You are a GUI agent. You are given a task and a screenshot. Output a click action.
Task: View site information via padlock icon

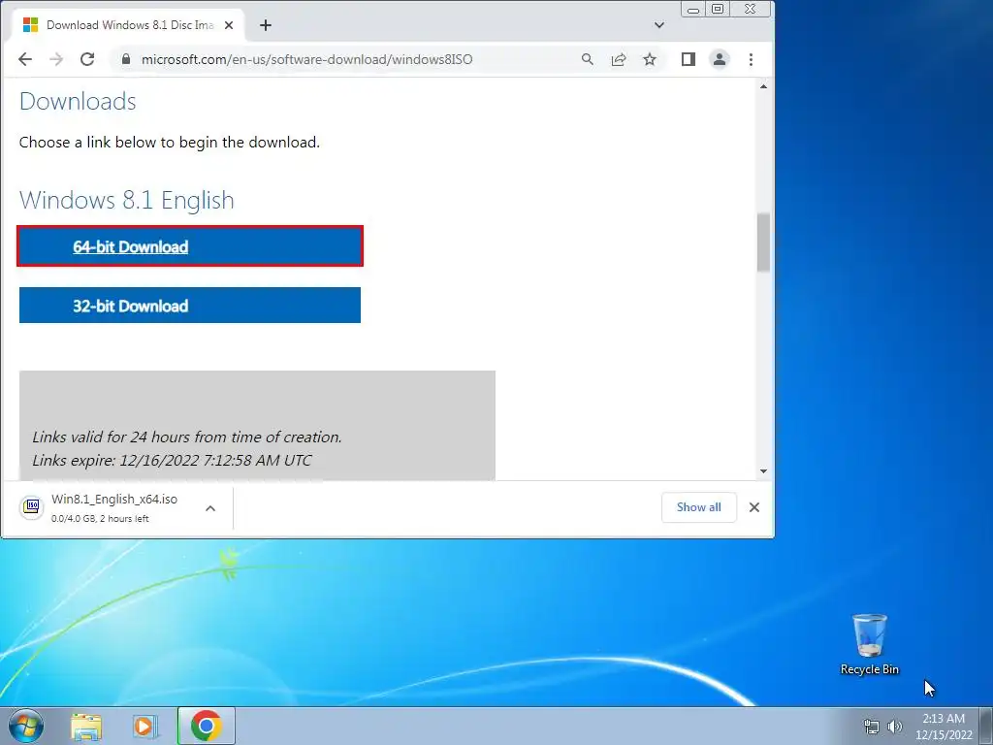(126, 59)
